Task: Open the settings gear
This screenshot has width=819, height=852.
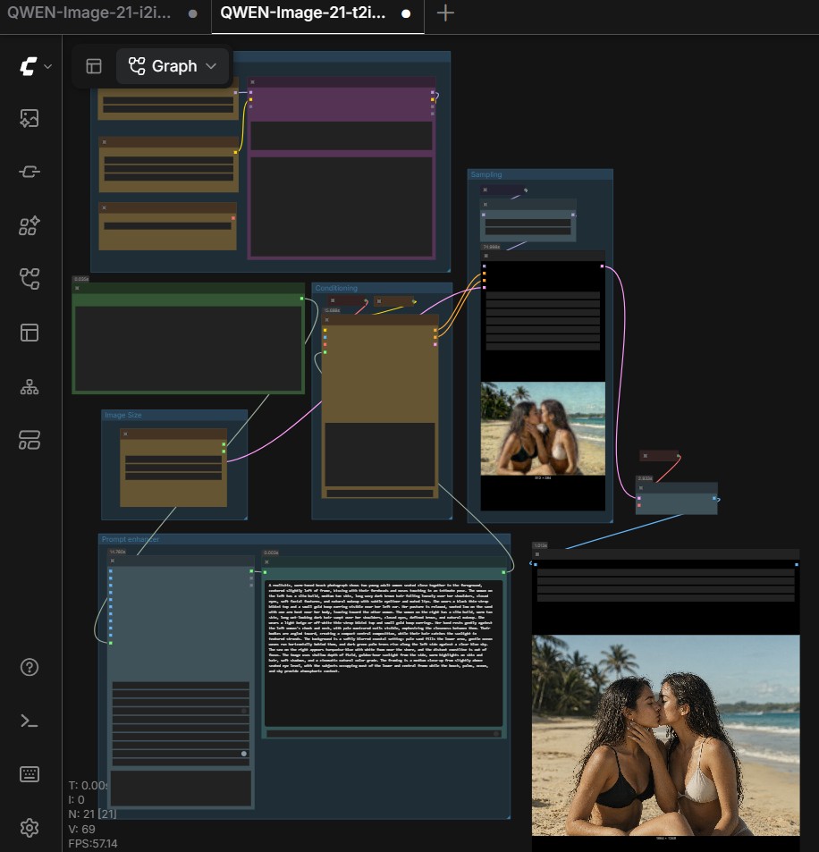Action: (30, 828)
